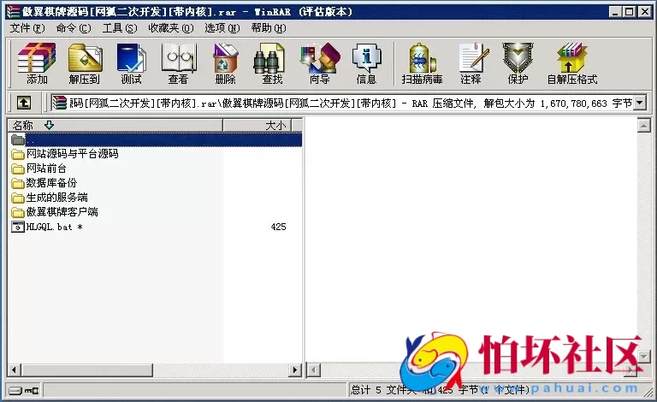Click the 保护 (Protect) archive icon
The width and height of the screenshot is (657, 402).
pyautogui.click(x=518, y=63)
